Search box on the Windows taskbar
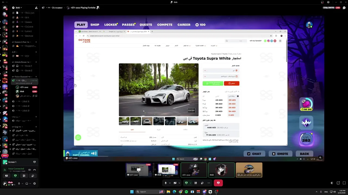This screenshot has height=195, width=348. click(x=150, y=192)
